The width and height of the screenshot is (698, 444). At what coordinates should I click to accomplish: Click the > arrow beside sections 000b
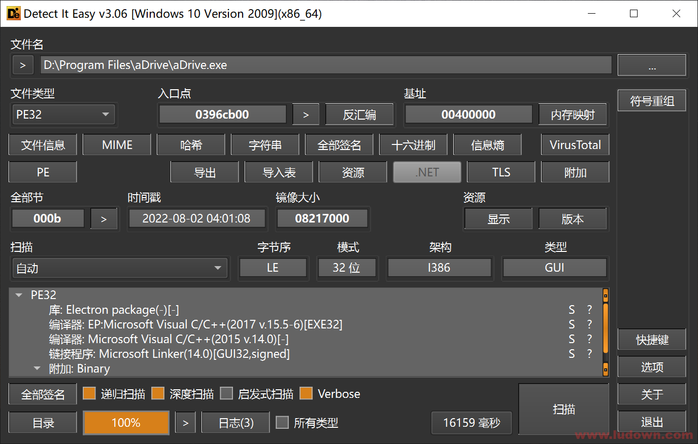click(x=104, y=219)
